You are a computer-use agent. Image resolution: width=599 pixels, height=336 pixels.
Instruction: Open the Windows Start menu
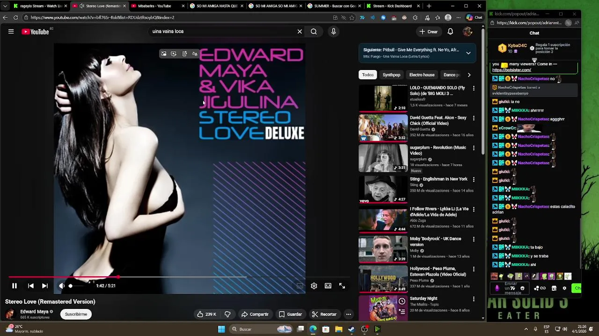pos(221,329)
